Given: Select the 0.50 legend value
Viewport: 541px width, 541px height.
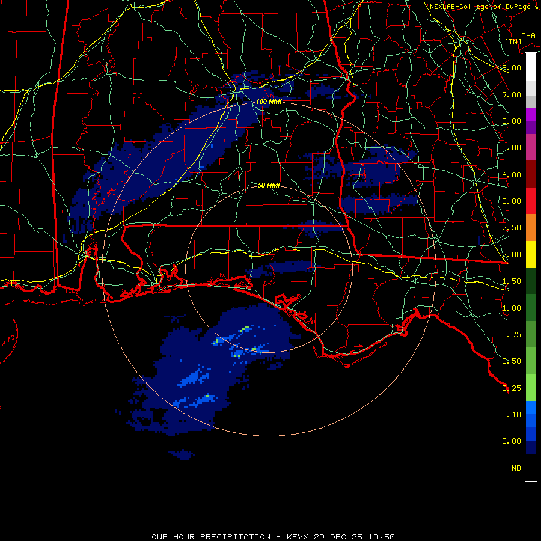Looking at the screenshot, I should coord(512,361).
